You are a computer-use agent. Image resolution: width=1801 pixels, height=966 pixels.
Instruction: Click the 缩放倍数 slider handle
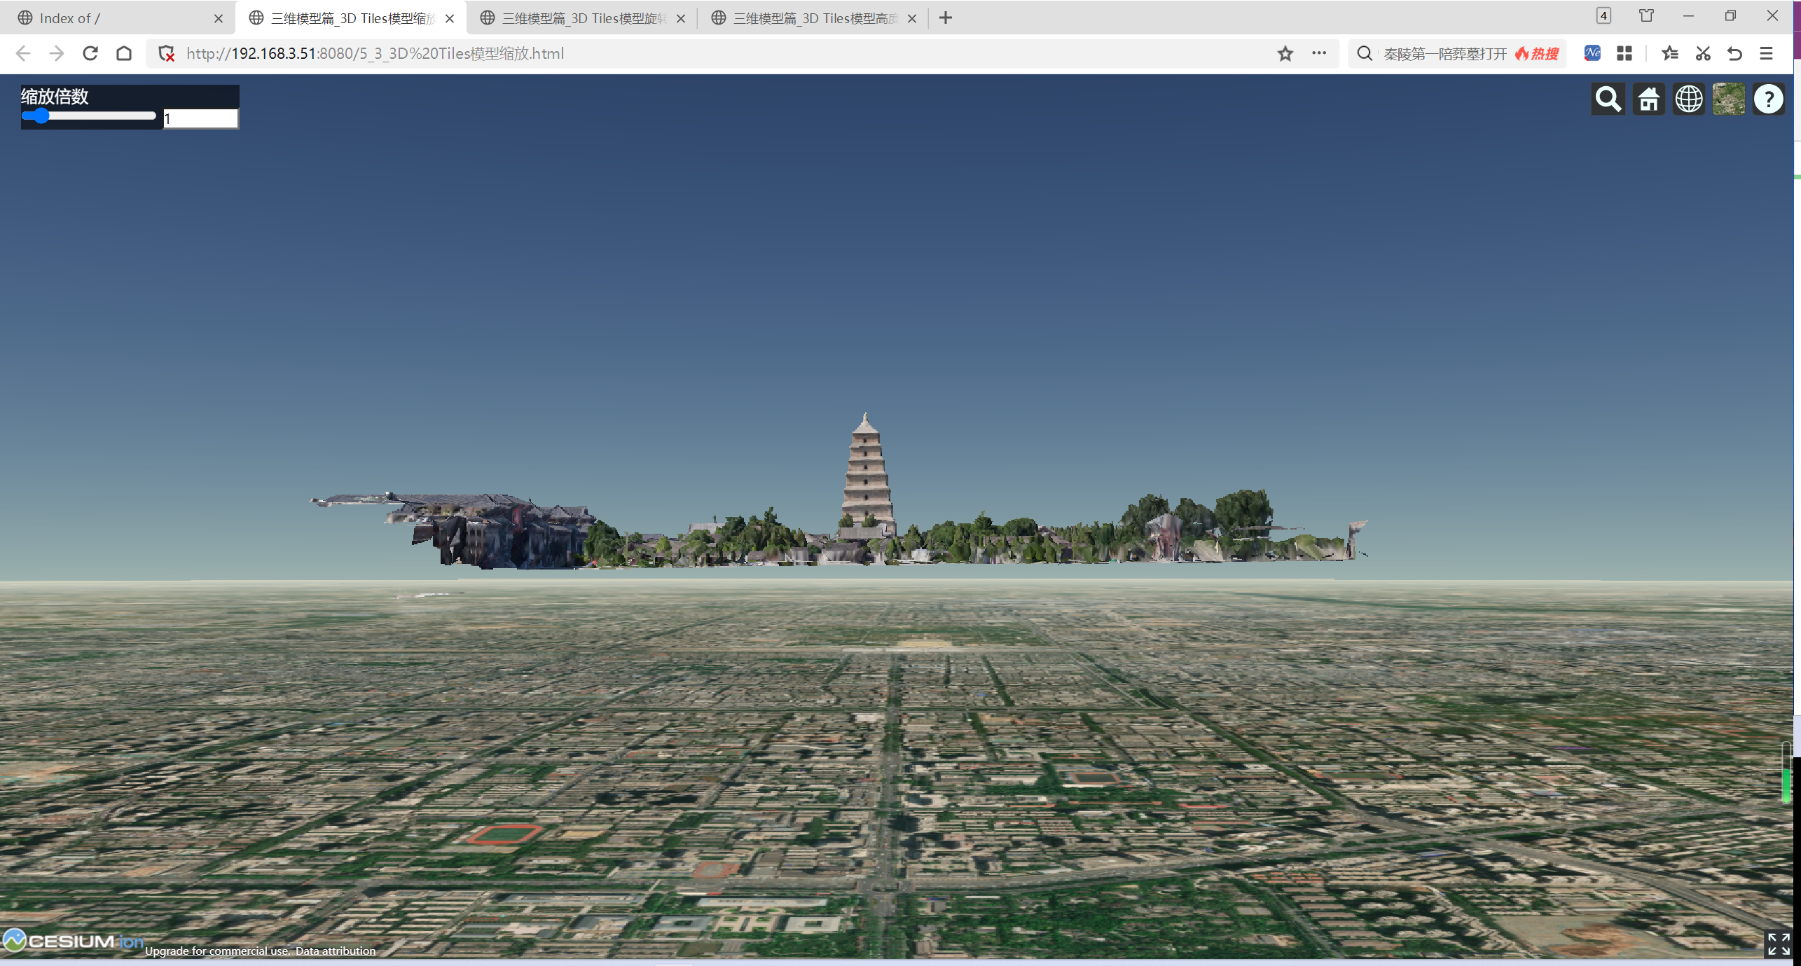tap(41, 116)
